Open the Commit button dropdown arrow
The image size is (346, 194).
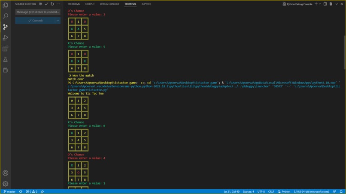click(58, 21)
